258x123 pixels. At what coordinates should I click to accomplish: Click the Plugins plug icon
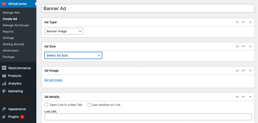pyautogui.click(x=4, y=117)
